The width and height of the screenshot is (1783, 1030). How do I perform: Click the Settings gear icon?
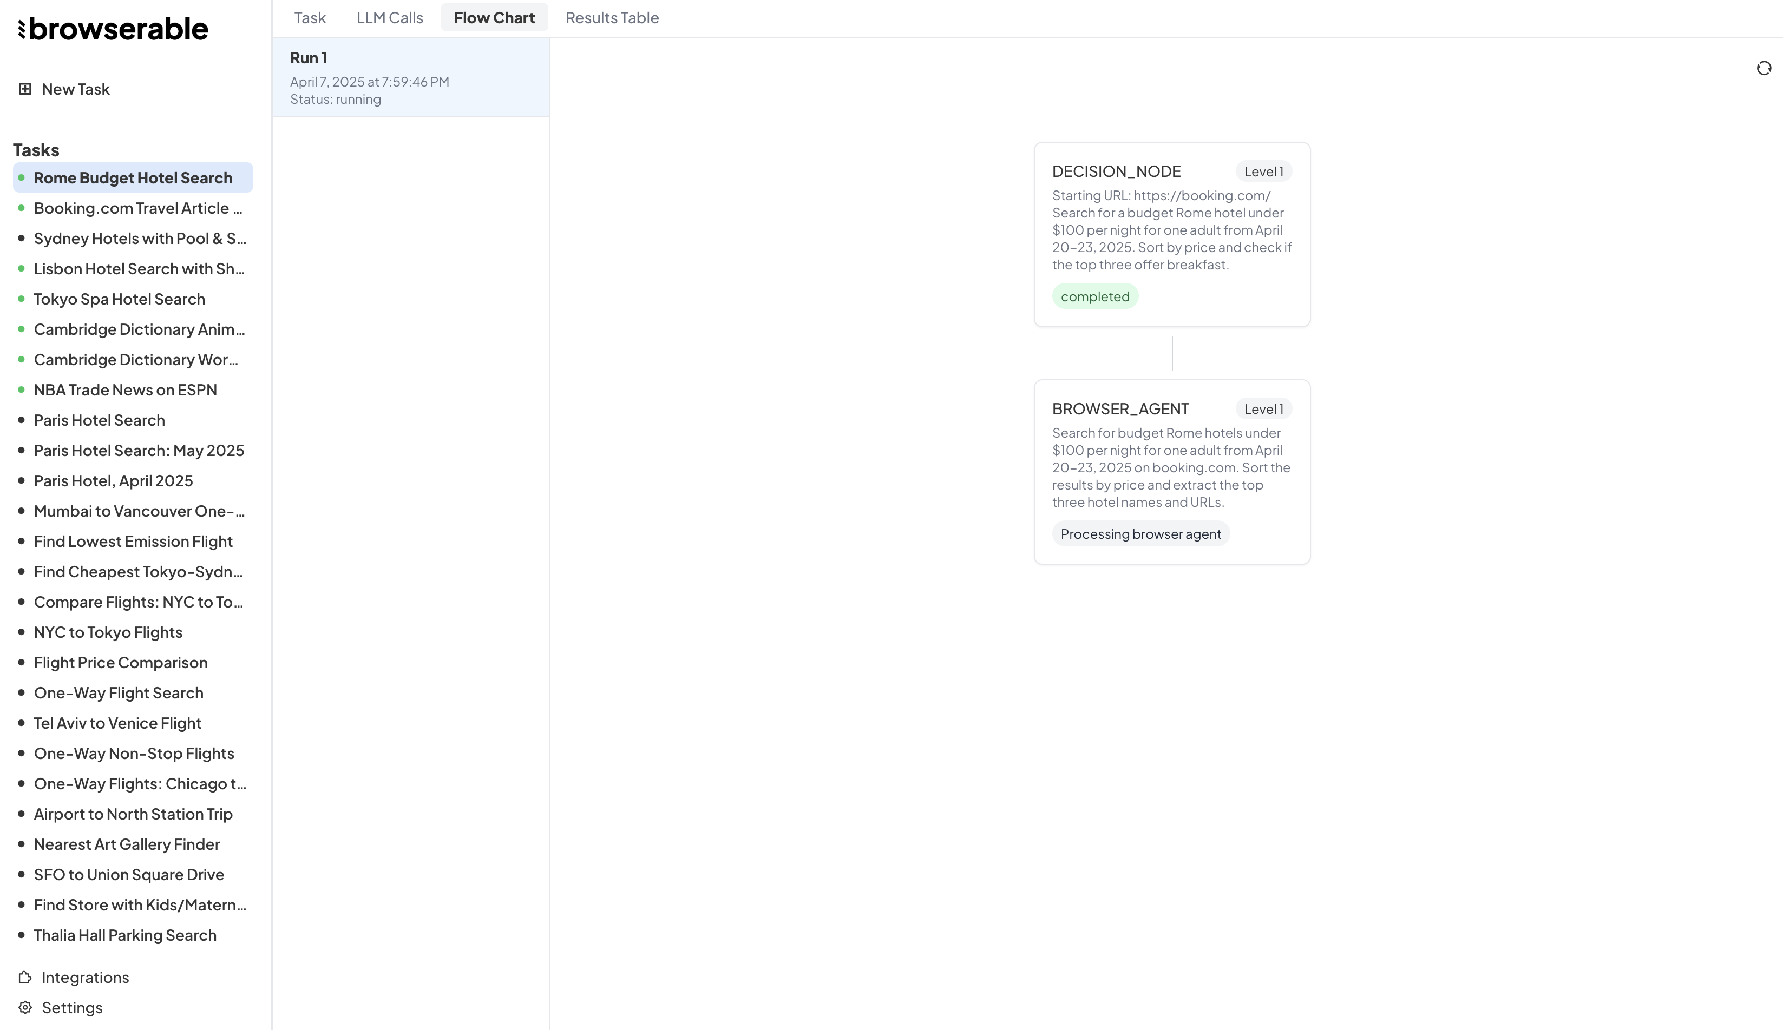pos(25,1007)
